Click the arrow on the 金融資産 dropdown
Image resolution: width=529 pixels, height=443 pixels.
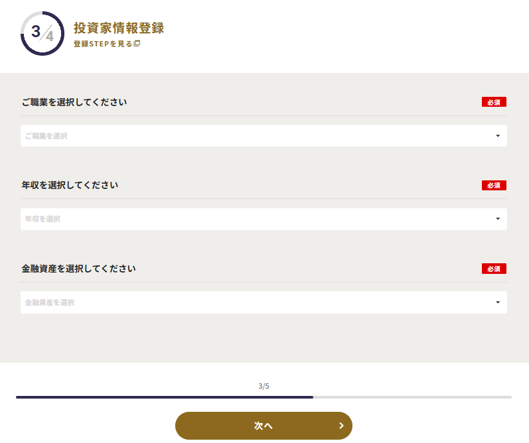(498, 302)
